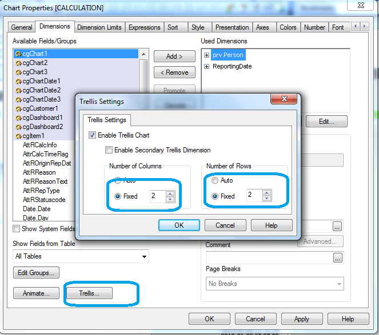Image resolution: width=379 pixels, height=335 pixels.
Task: Close the Trellis Settings dialog
Action: tap(284, 99)
